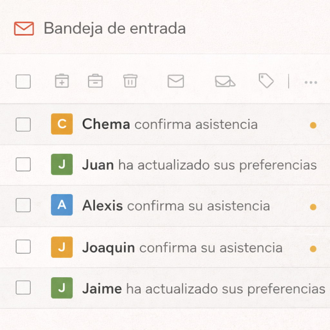Click the archive icon in the toolbar
This screenshot has width=330, height=330.
pos(95,81)
